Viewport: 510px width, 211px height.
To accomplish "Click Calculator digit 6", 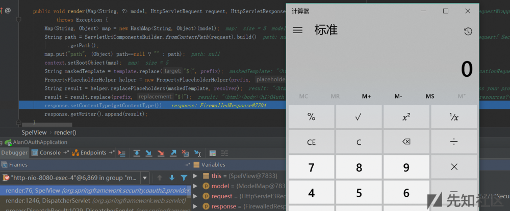I will tap(406, 192).
